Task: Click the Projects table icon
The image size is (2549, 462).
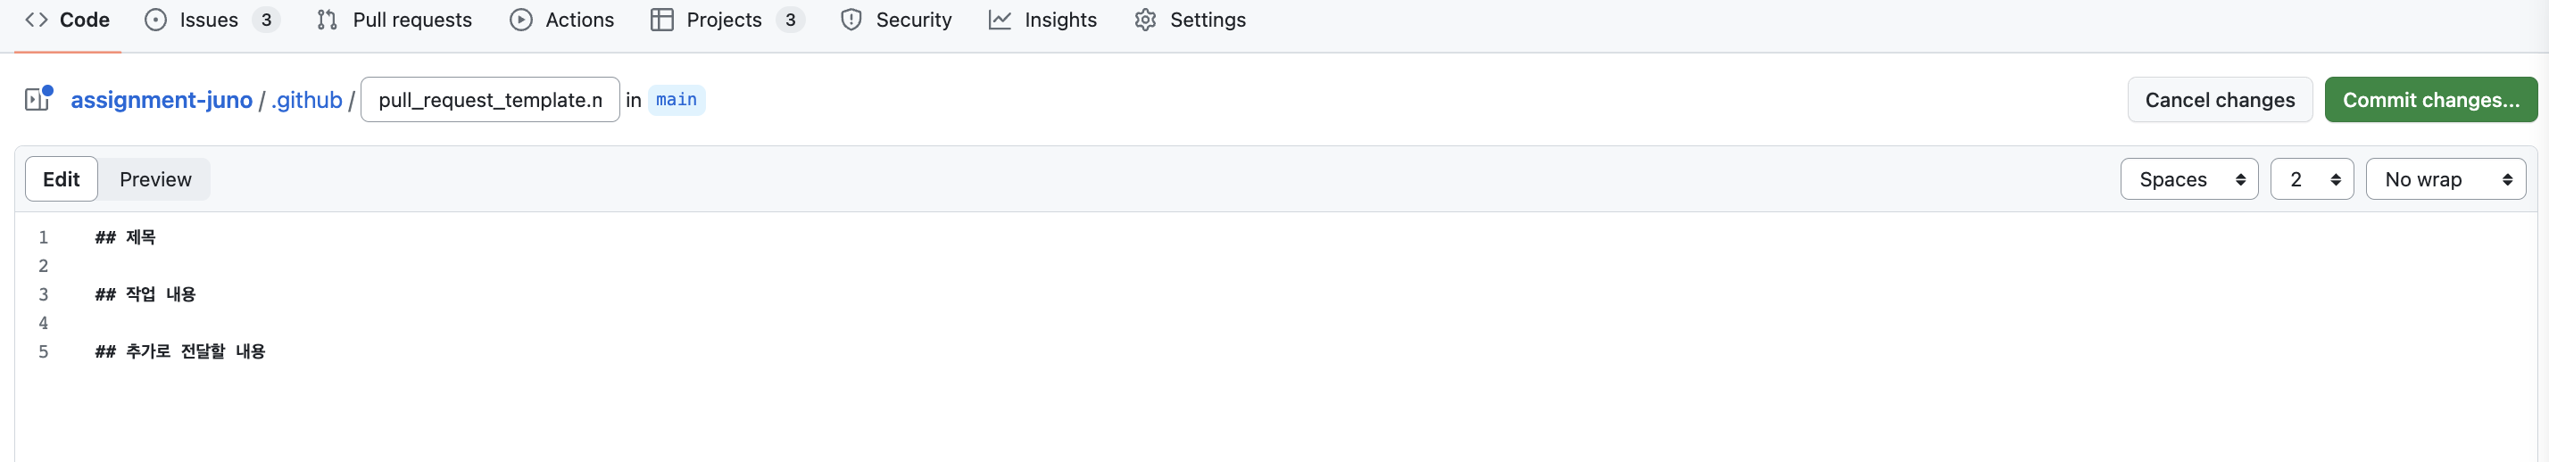Action: click(x=662, y=20)
